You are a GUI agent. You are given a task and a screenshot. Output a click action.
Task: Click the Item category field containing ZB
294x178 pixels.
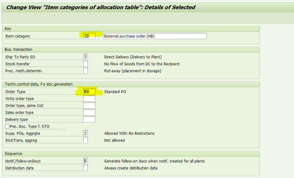pos(89,36)
